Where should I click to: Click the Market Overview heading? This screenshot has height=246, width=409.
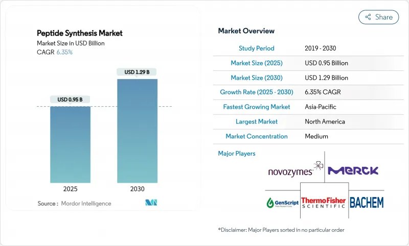246,31
